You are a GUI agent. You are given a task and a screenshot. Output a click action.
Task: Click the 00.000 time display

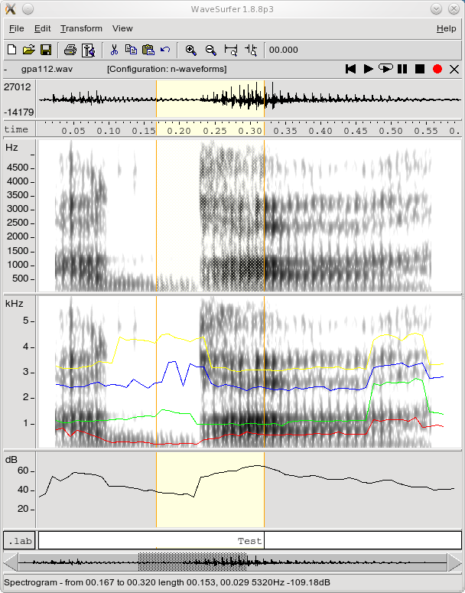point(284,50)
